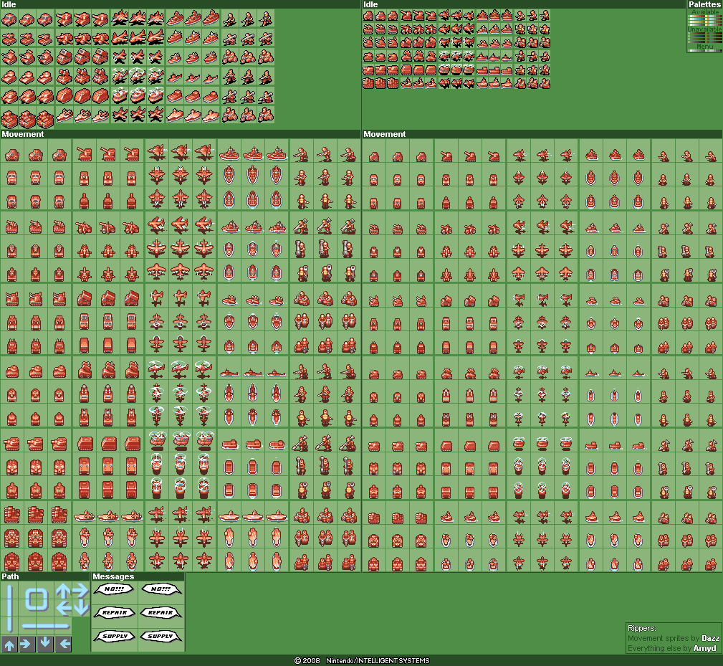Click the light-blue rounded square in Path
Image resolution: width=723 pixels, height=666 pixels.
(x=37, y=599)
